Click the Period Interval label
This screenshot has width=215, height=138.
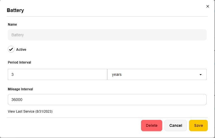[x=19, y=62]
